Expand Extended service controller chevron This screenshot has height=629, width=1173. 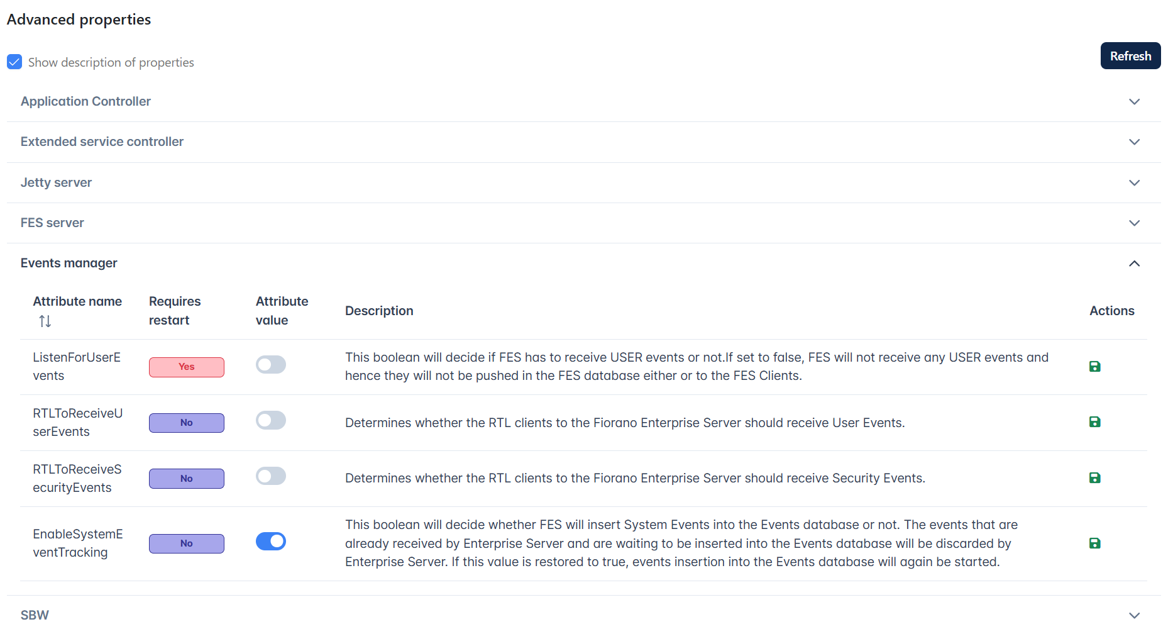(1134, 142)
